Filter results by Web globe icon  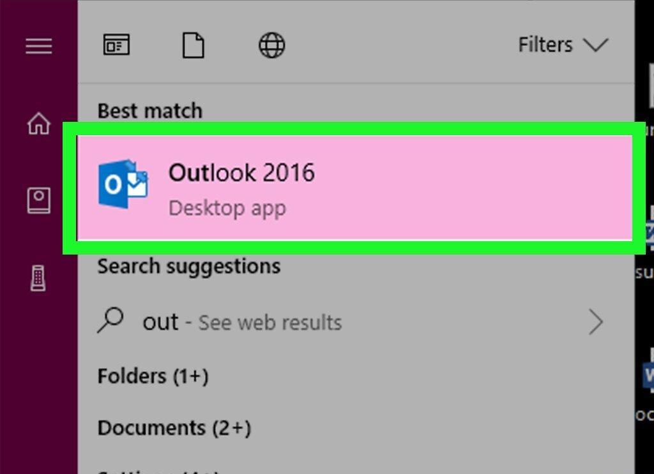tap(272, 45)
